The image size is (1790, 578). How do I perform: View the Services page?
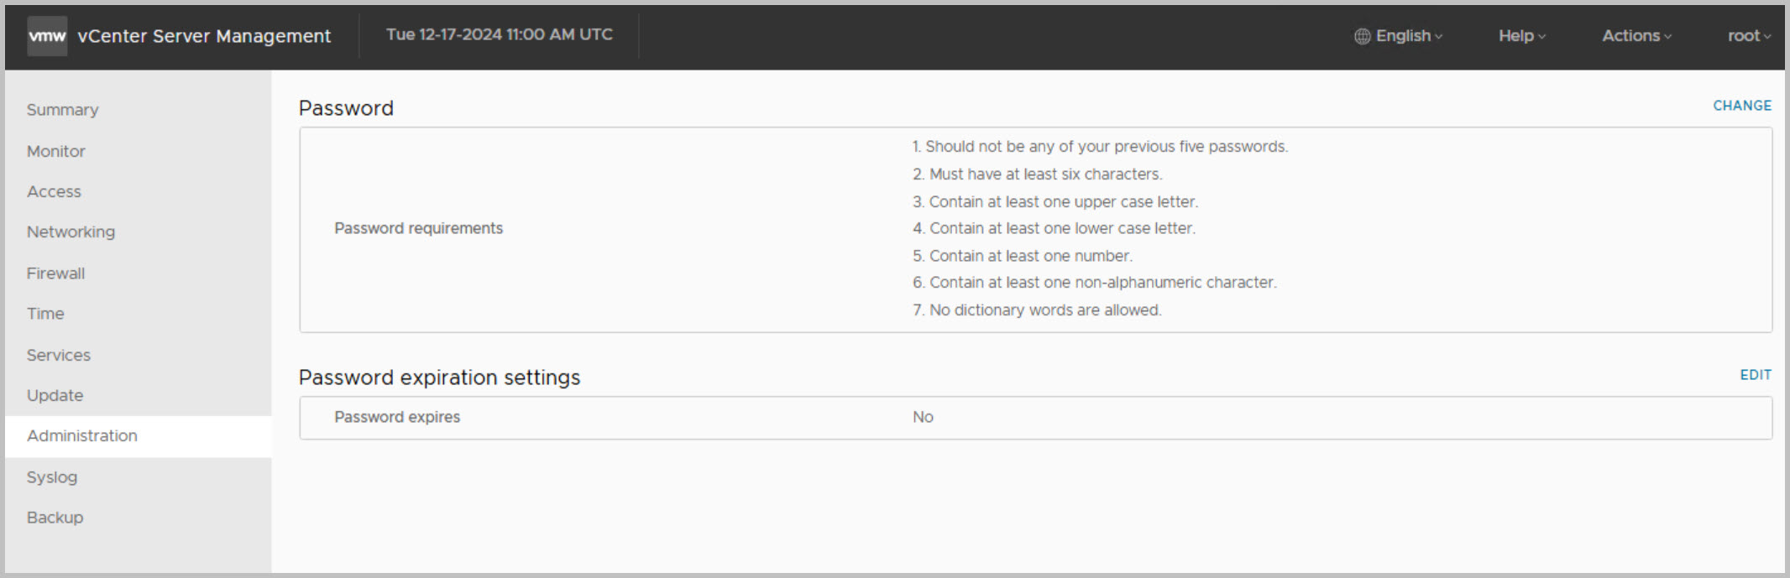coord(58,355)
